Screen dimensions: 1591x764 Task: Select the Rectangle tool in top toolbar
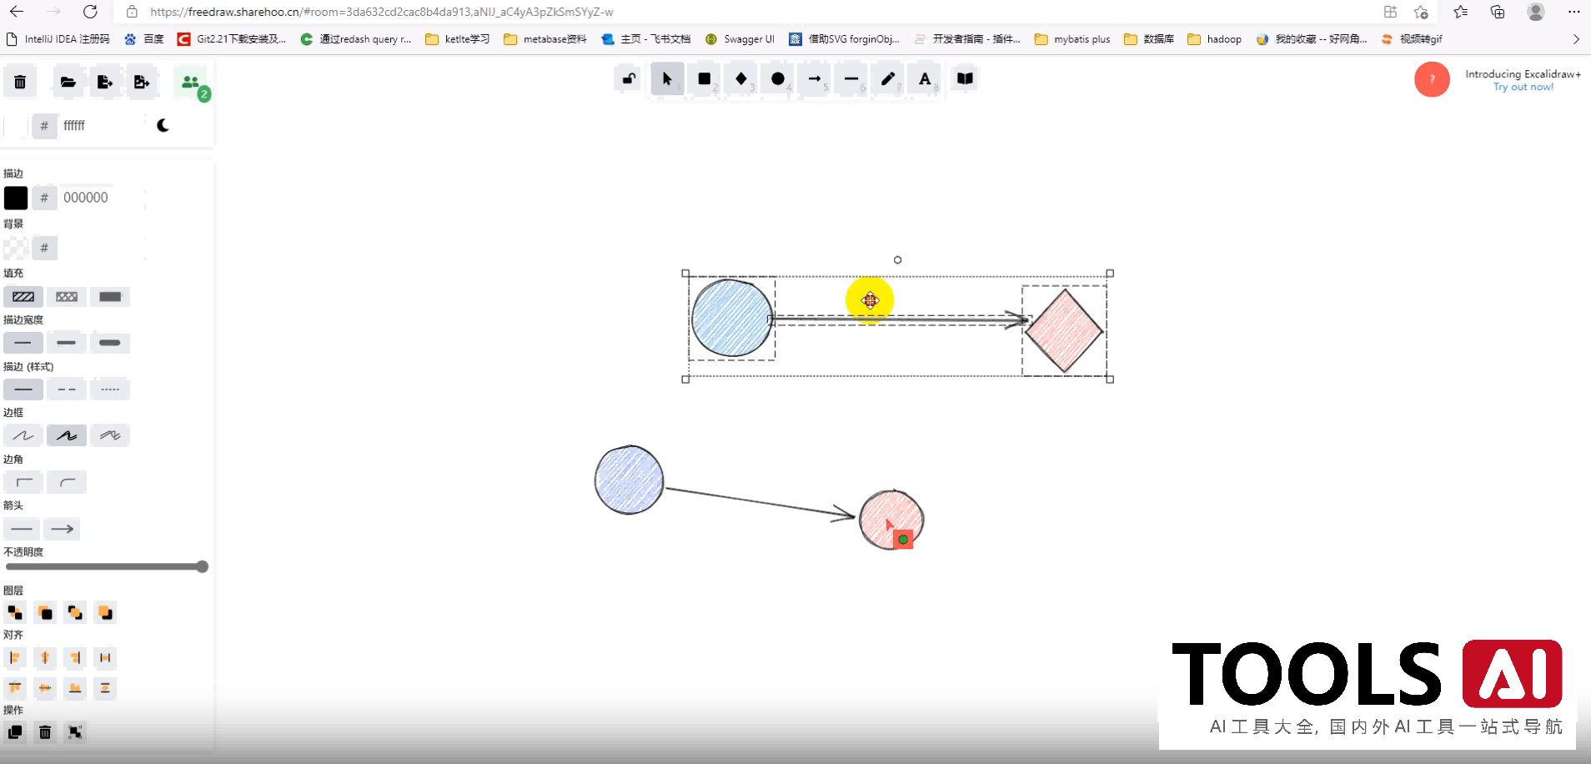tap(705, 79)
